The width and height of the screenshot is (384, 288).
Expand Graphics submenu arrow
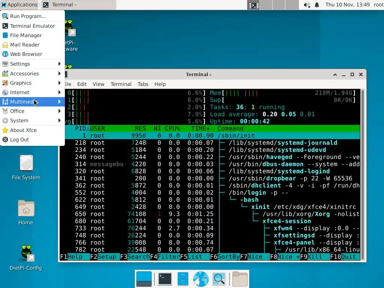60,83
